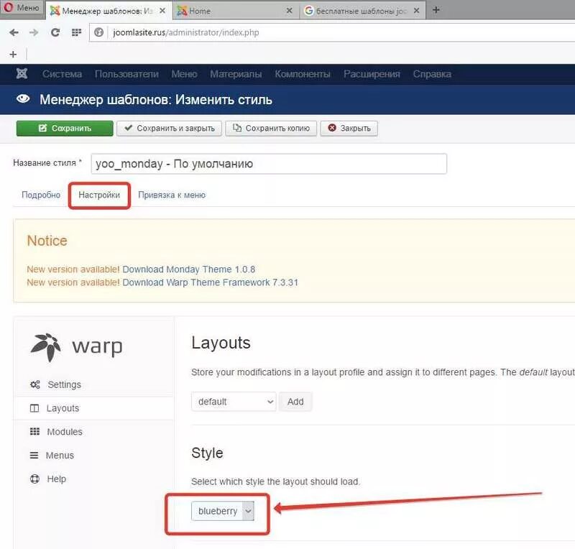Viewport: 575px width, 549px height.
Task: Switch to the Подробно tab
Action: tap(41, 195)
